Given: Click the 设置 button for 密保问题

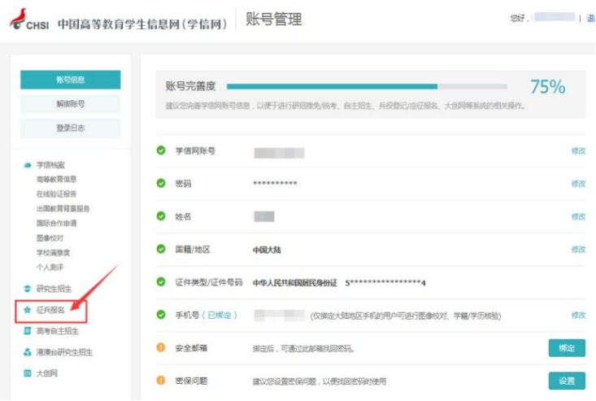Looking at the screenshot, I should point(567,381).
